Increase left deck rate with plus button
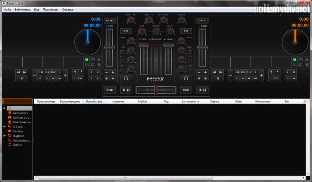312x182 pixels. [x=113, y=73]
